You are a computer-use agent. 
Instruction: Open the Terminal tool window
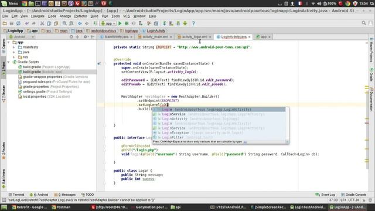click(16, 195)
